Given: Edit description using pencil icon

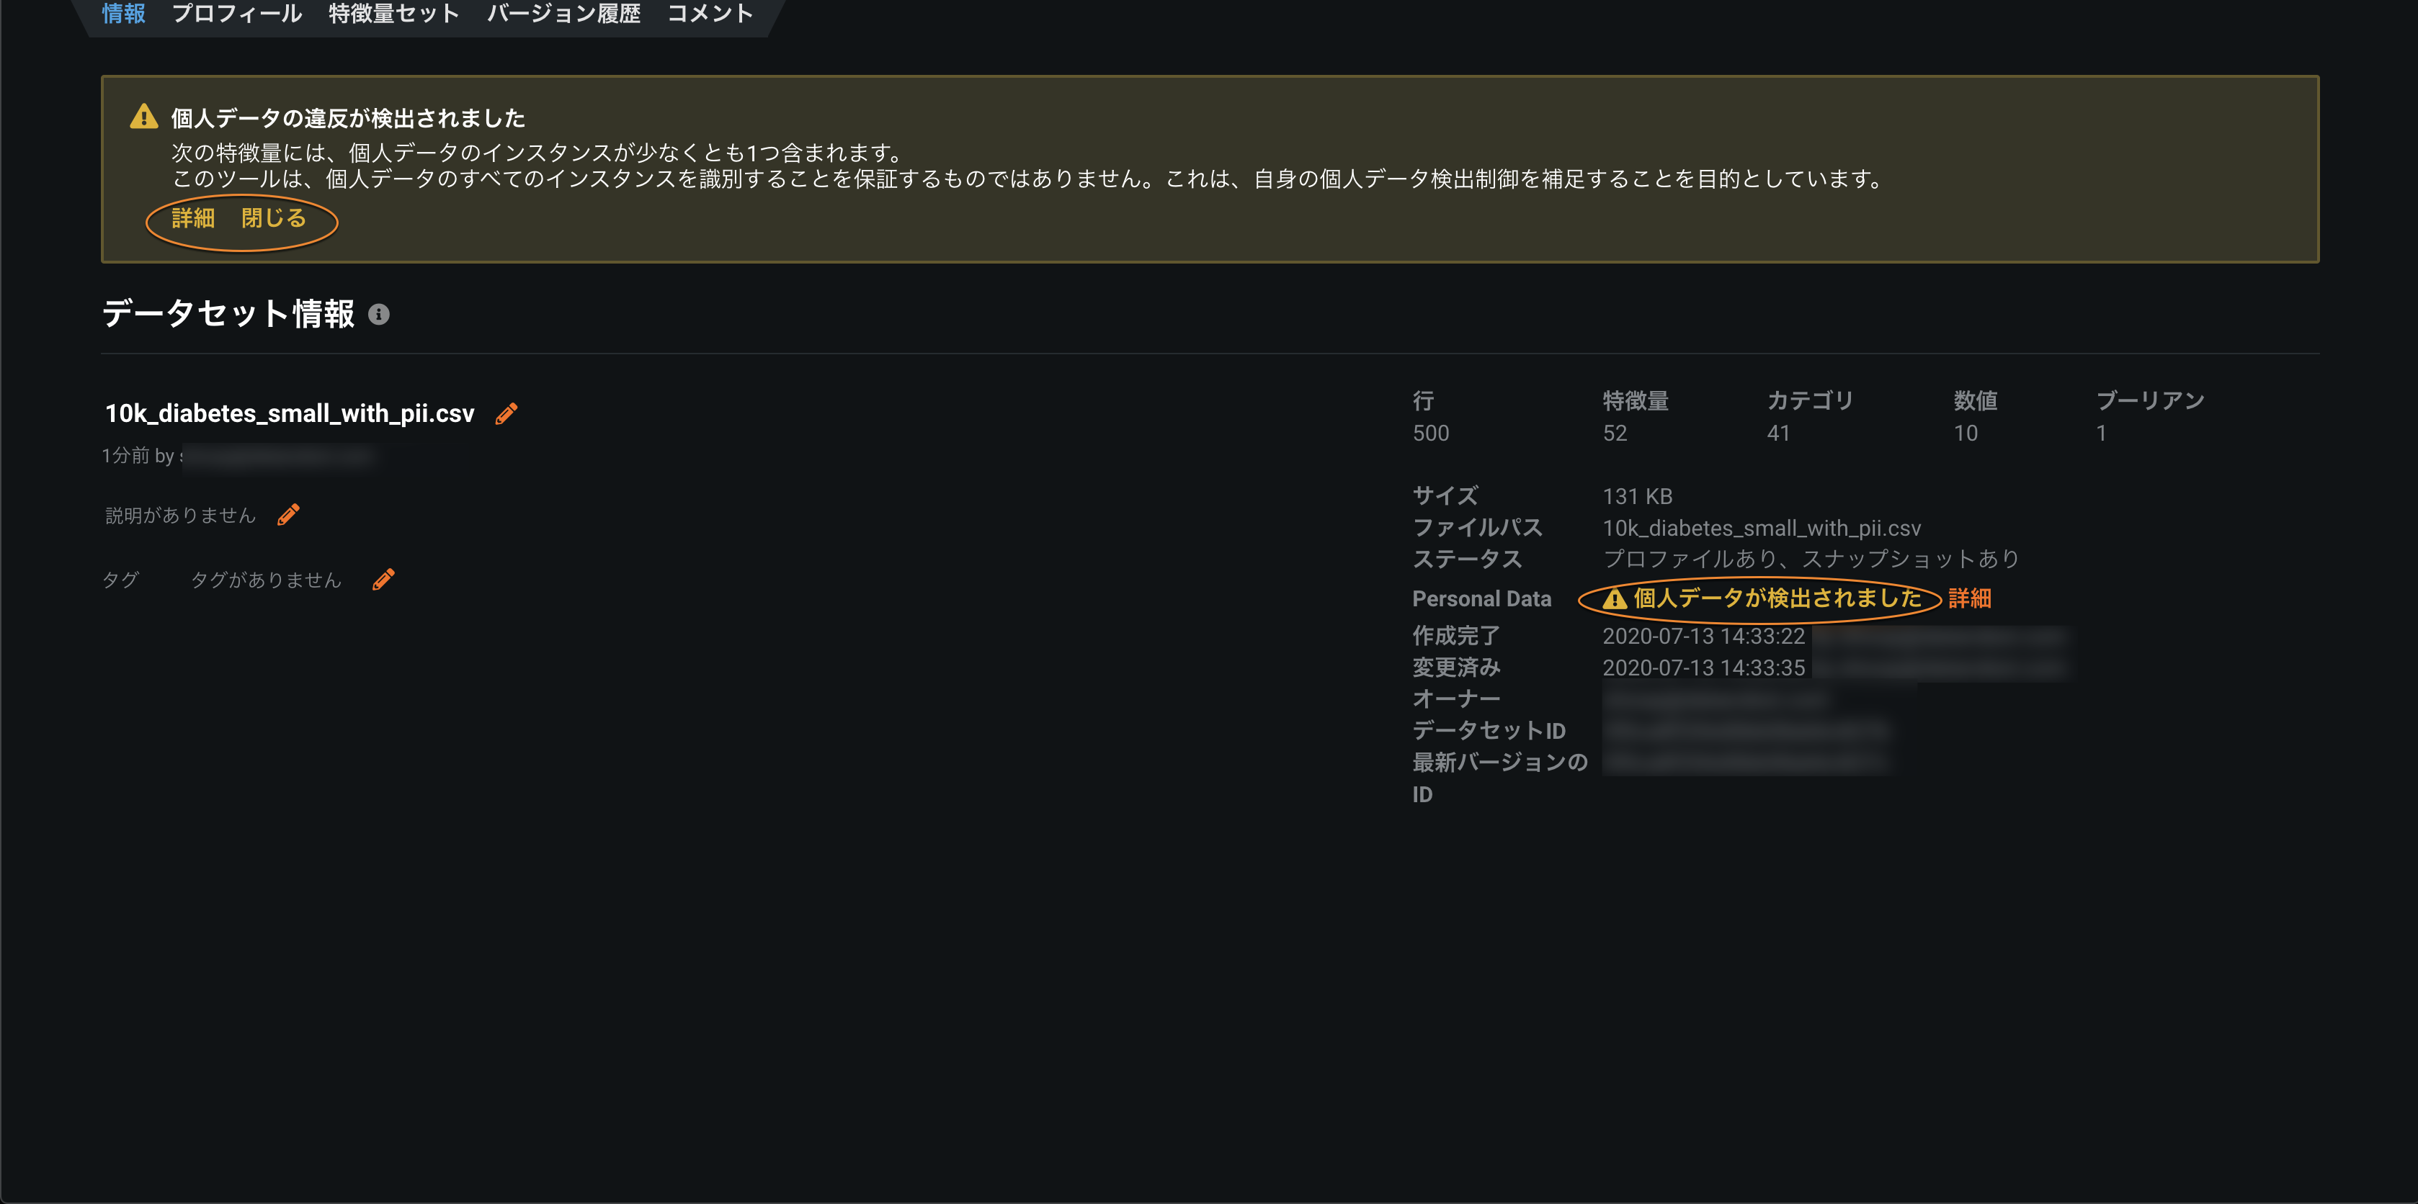Looking at the screenshot, I should tap(288, 515).
